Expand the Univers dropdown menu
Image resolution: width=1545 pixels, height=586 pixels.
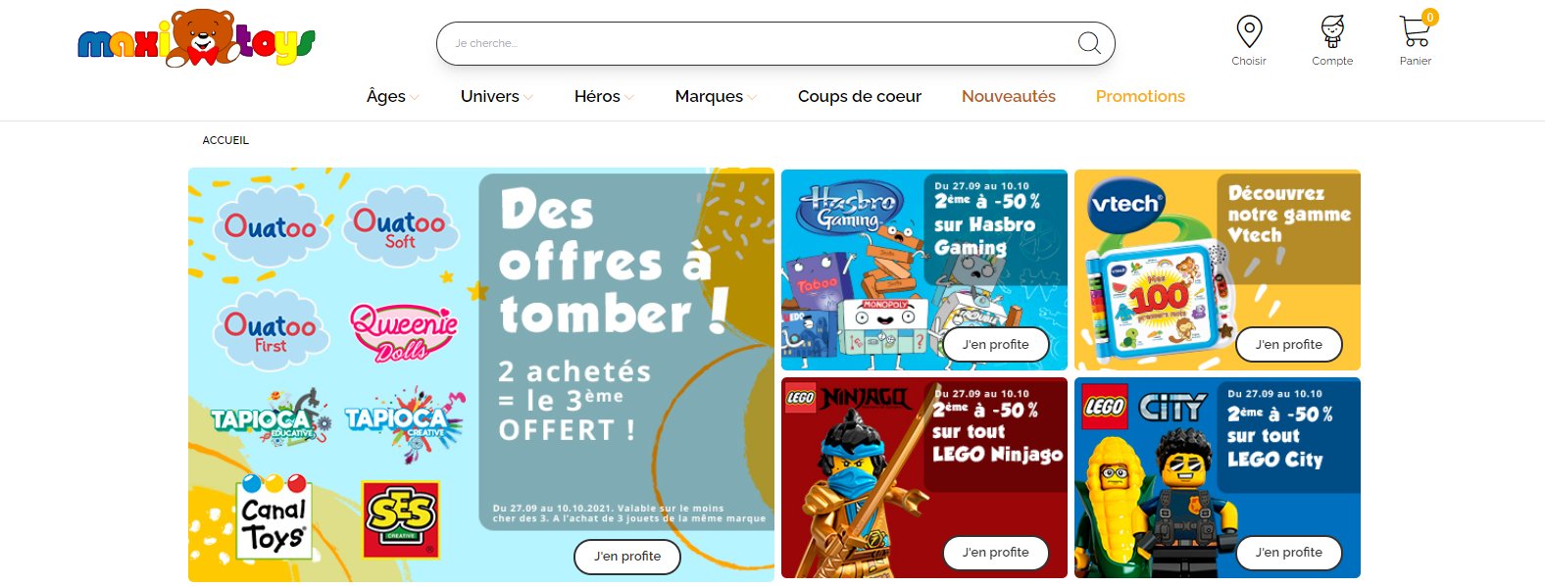(497, 96)
